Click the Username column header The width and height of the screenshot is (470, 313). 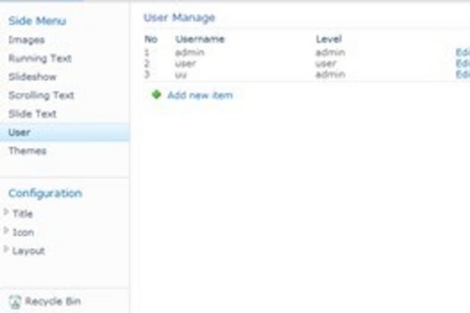[x=200, y=39]
